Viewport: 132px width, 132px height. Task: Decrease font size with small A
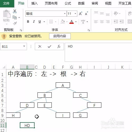(86, 14)
